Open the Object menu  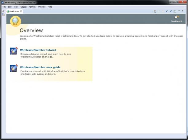23,7
